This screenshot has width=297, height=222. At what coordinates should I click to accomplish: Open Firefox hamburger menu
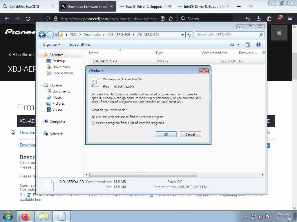(x=290, y=18)
